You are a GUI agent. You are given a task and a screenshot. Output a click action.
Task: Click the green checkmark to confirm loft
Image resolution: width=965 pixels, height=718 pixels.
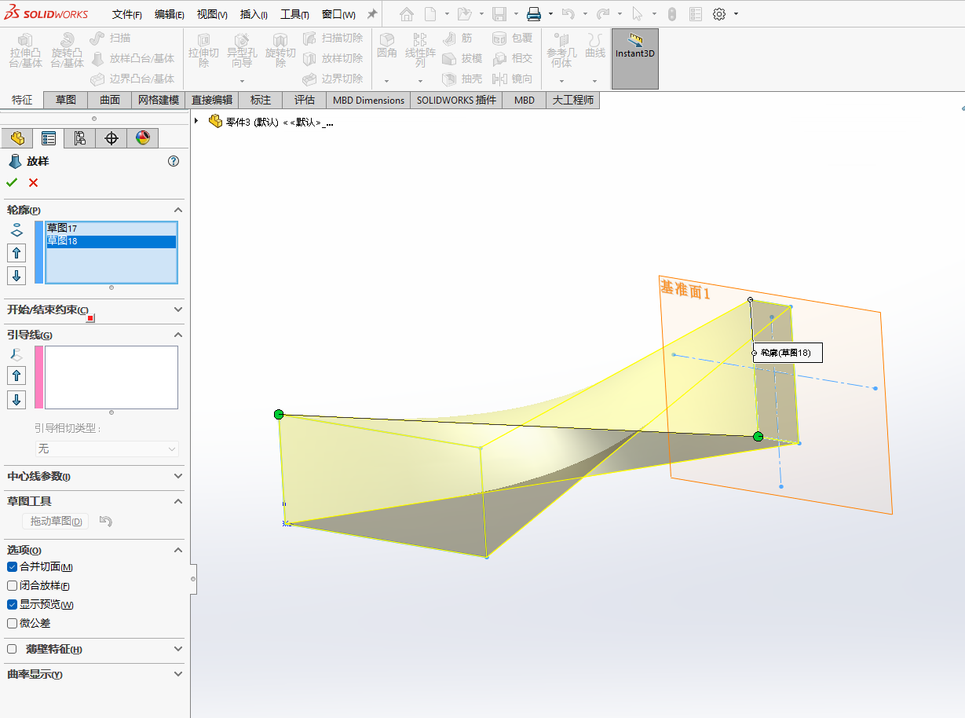tap(12, 182)
